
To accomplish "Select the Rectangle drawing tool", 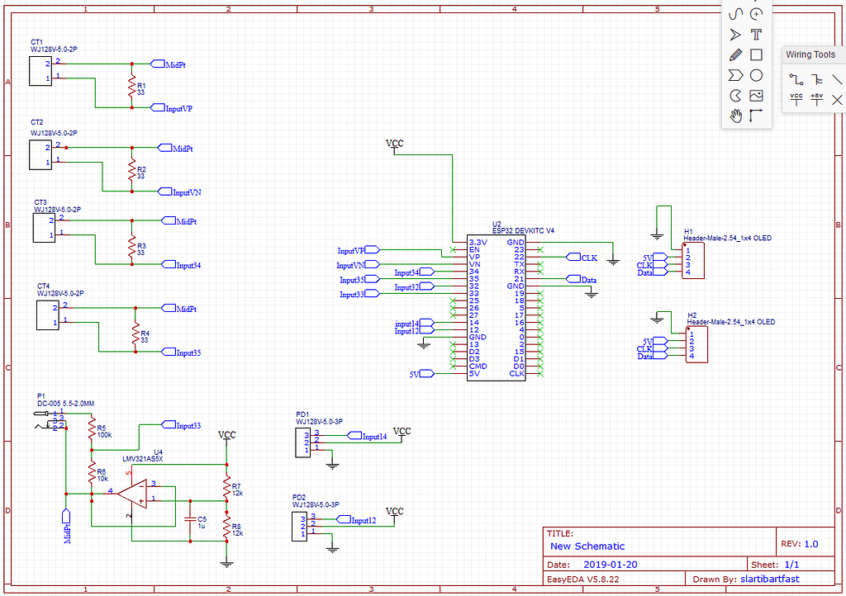I will 756,54.
